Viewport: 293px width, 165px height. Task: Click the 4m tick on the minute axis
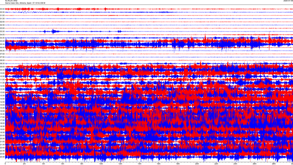coord(44,164)
